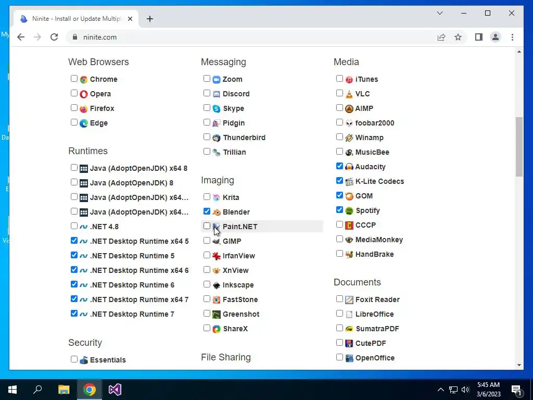Open taskbar search magnifier
The image size is (533, 400).
point(37,390)
